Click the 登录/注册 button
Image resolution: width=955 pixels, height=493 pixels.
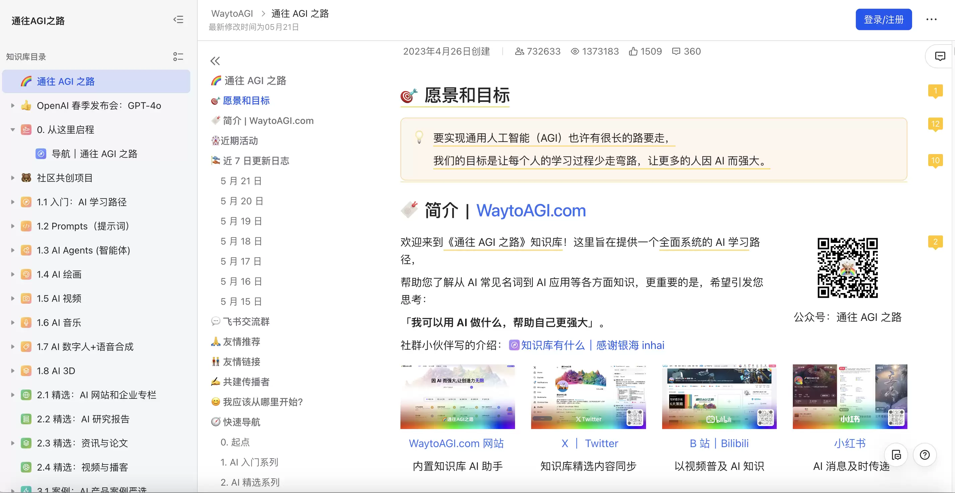click(x=883, y=19)
